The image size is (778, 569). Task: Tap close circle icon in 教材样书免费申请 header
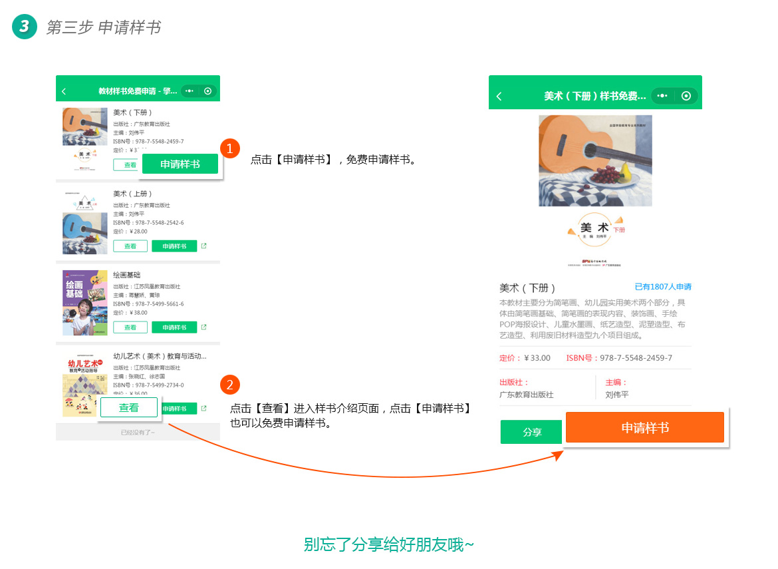coord(208,91)
